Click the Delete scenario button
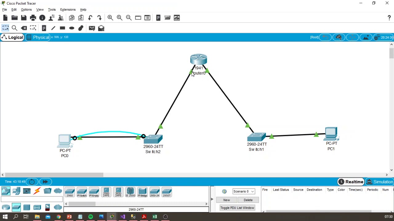This screenshot has width=394, height=221. coord(248,200)
